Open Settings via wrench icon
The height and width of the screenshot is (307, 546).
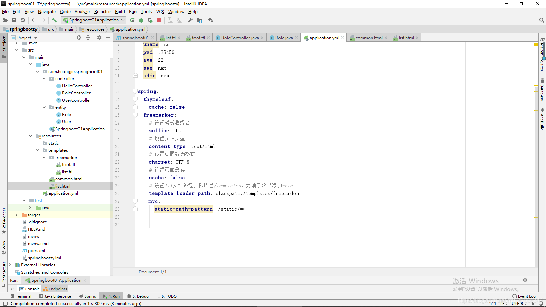tap(190, 20)
